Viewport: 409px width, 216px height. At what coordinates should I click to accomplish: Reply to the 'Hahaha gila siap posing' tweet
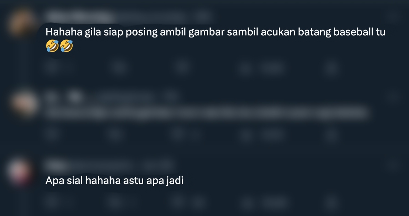point(52,68)
